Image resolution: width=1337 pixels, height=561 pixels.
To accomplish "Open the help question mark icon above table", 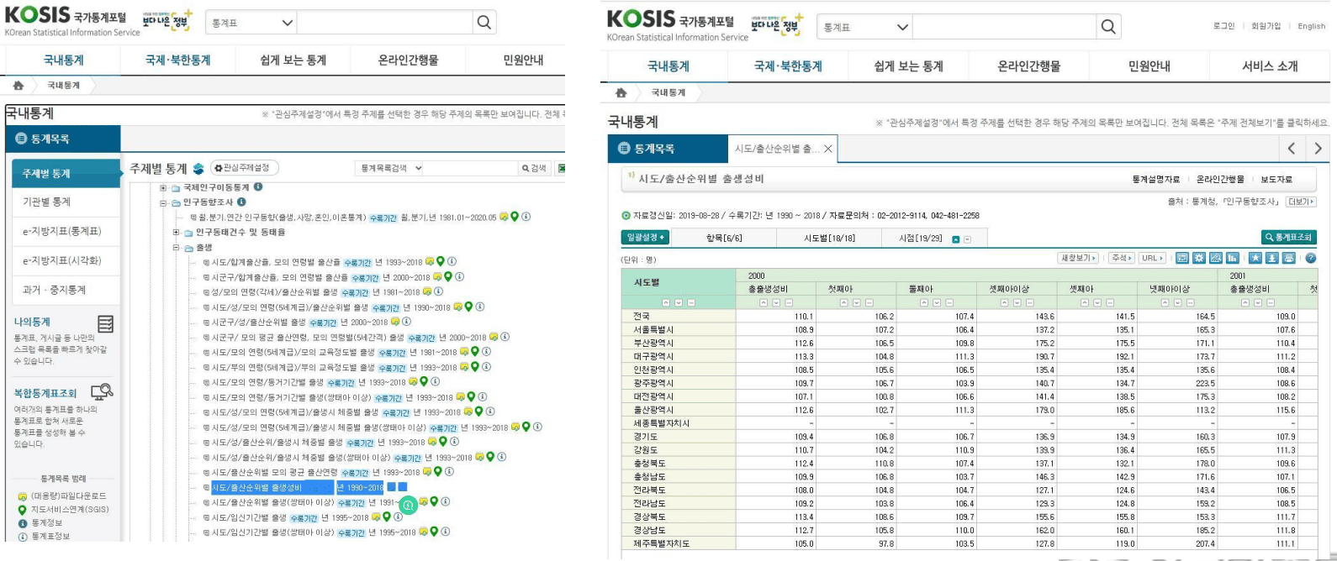I will click(1310, 259).
